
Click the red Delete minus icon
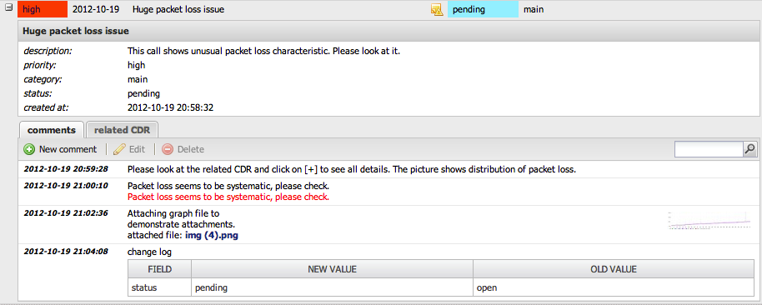pos(168,149)
